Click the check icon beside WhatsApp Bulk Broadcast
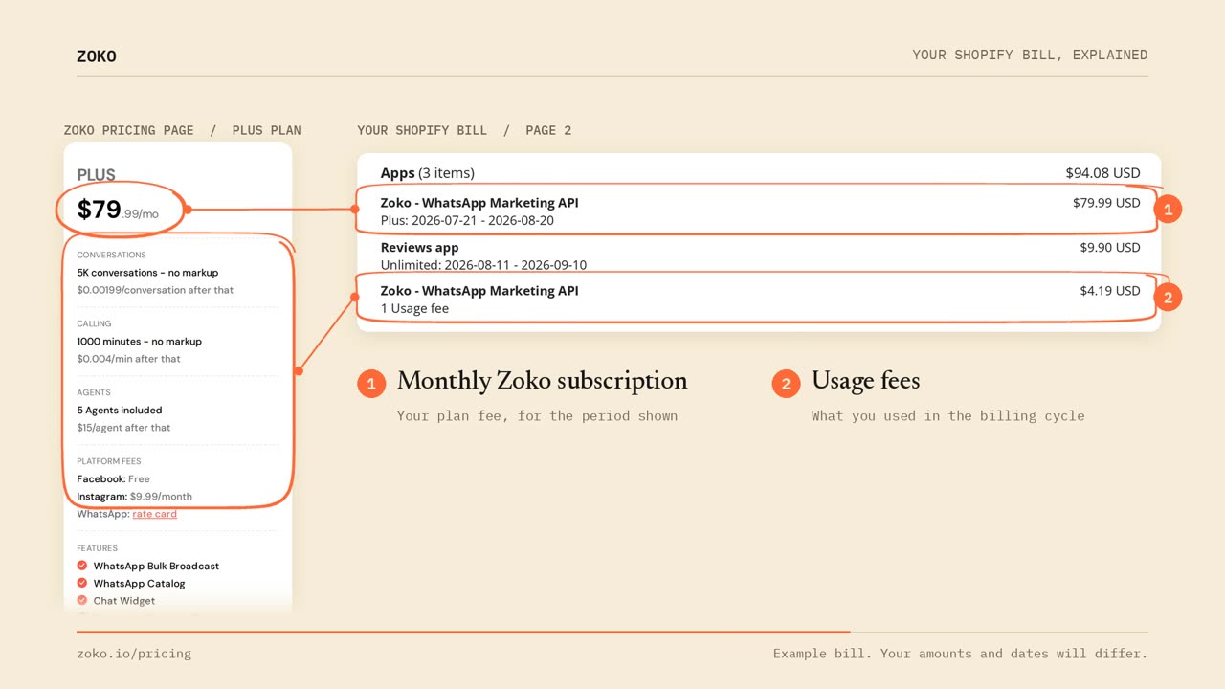The height and width of the screenshot is (689, 1225). [82, 566]
